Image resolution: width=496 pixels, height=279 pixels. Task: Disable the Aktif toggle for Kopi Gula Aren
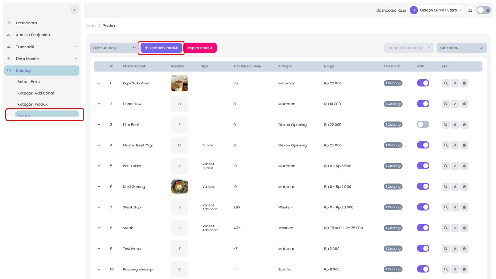pos(423,83)
